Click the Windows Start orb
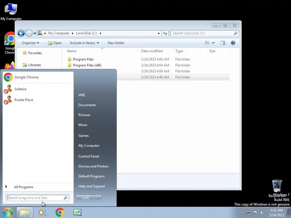Viewport: 291px width, 218px height. point(8,212)
